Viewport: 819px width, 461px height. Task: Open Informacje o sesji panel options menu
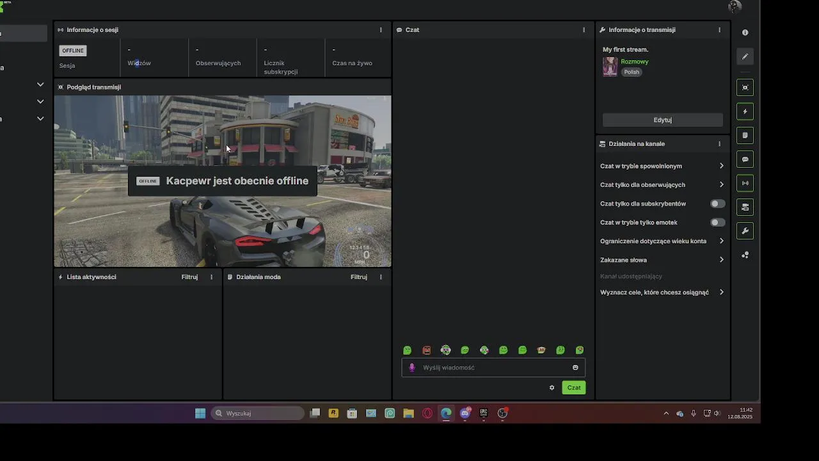point(381,30)
